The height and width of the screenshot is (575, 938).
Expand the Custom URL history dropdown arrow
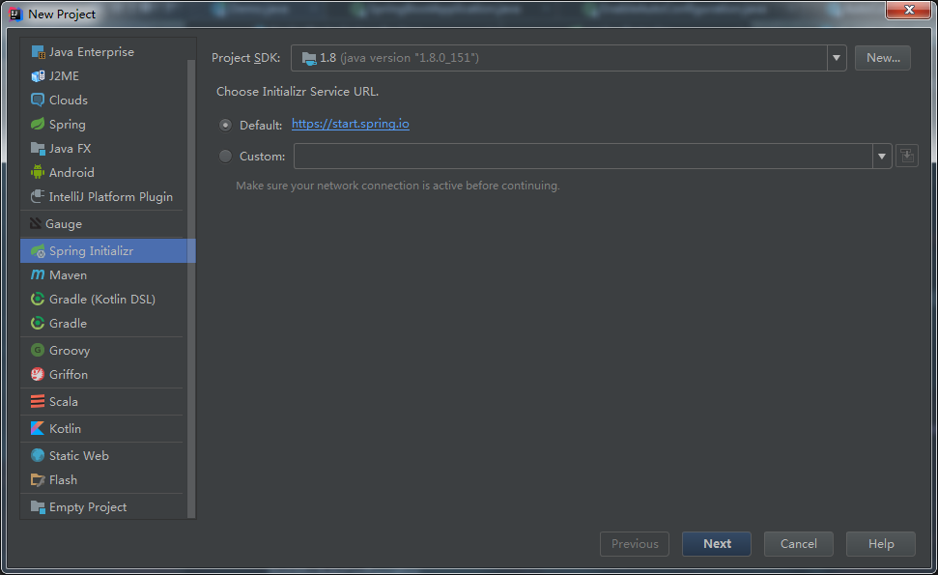click(x=882, y=157)
